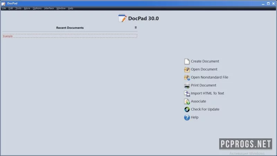Click the Import HTML To Text link
This screenshot has height=156, width=277.
point(207,93)
